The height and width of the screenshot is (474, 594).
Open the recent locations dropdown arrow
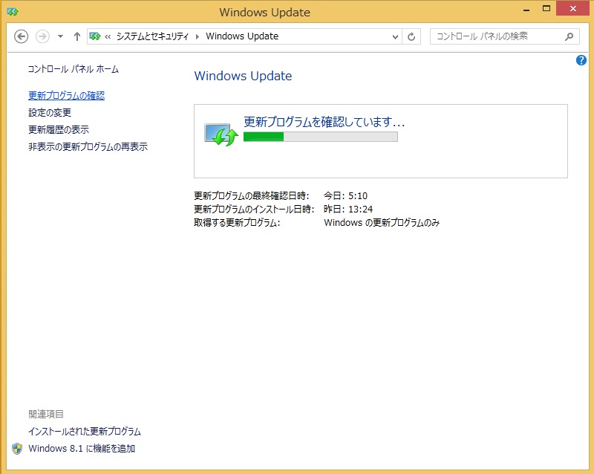[x=60, y=36]
